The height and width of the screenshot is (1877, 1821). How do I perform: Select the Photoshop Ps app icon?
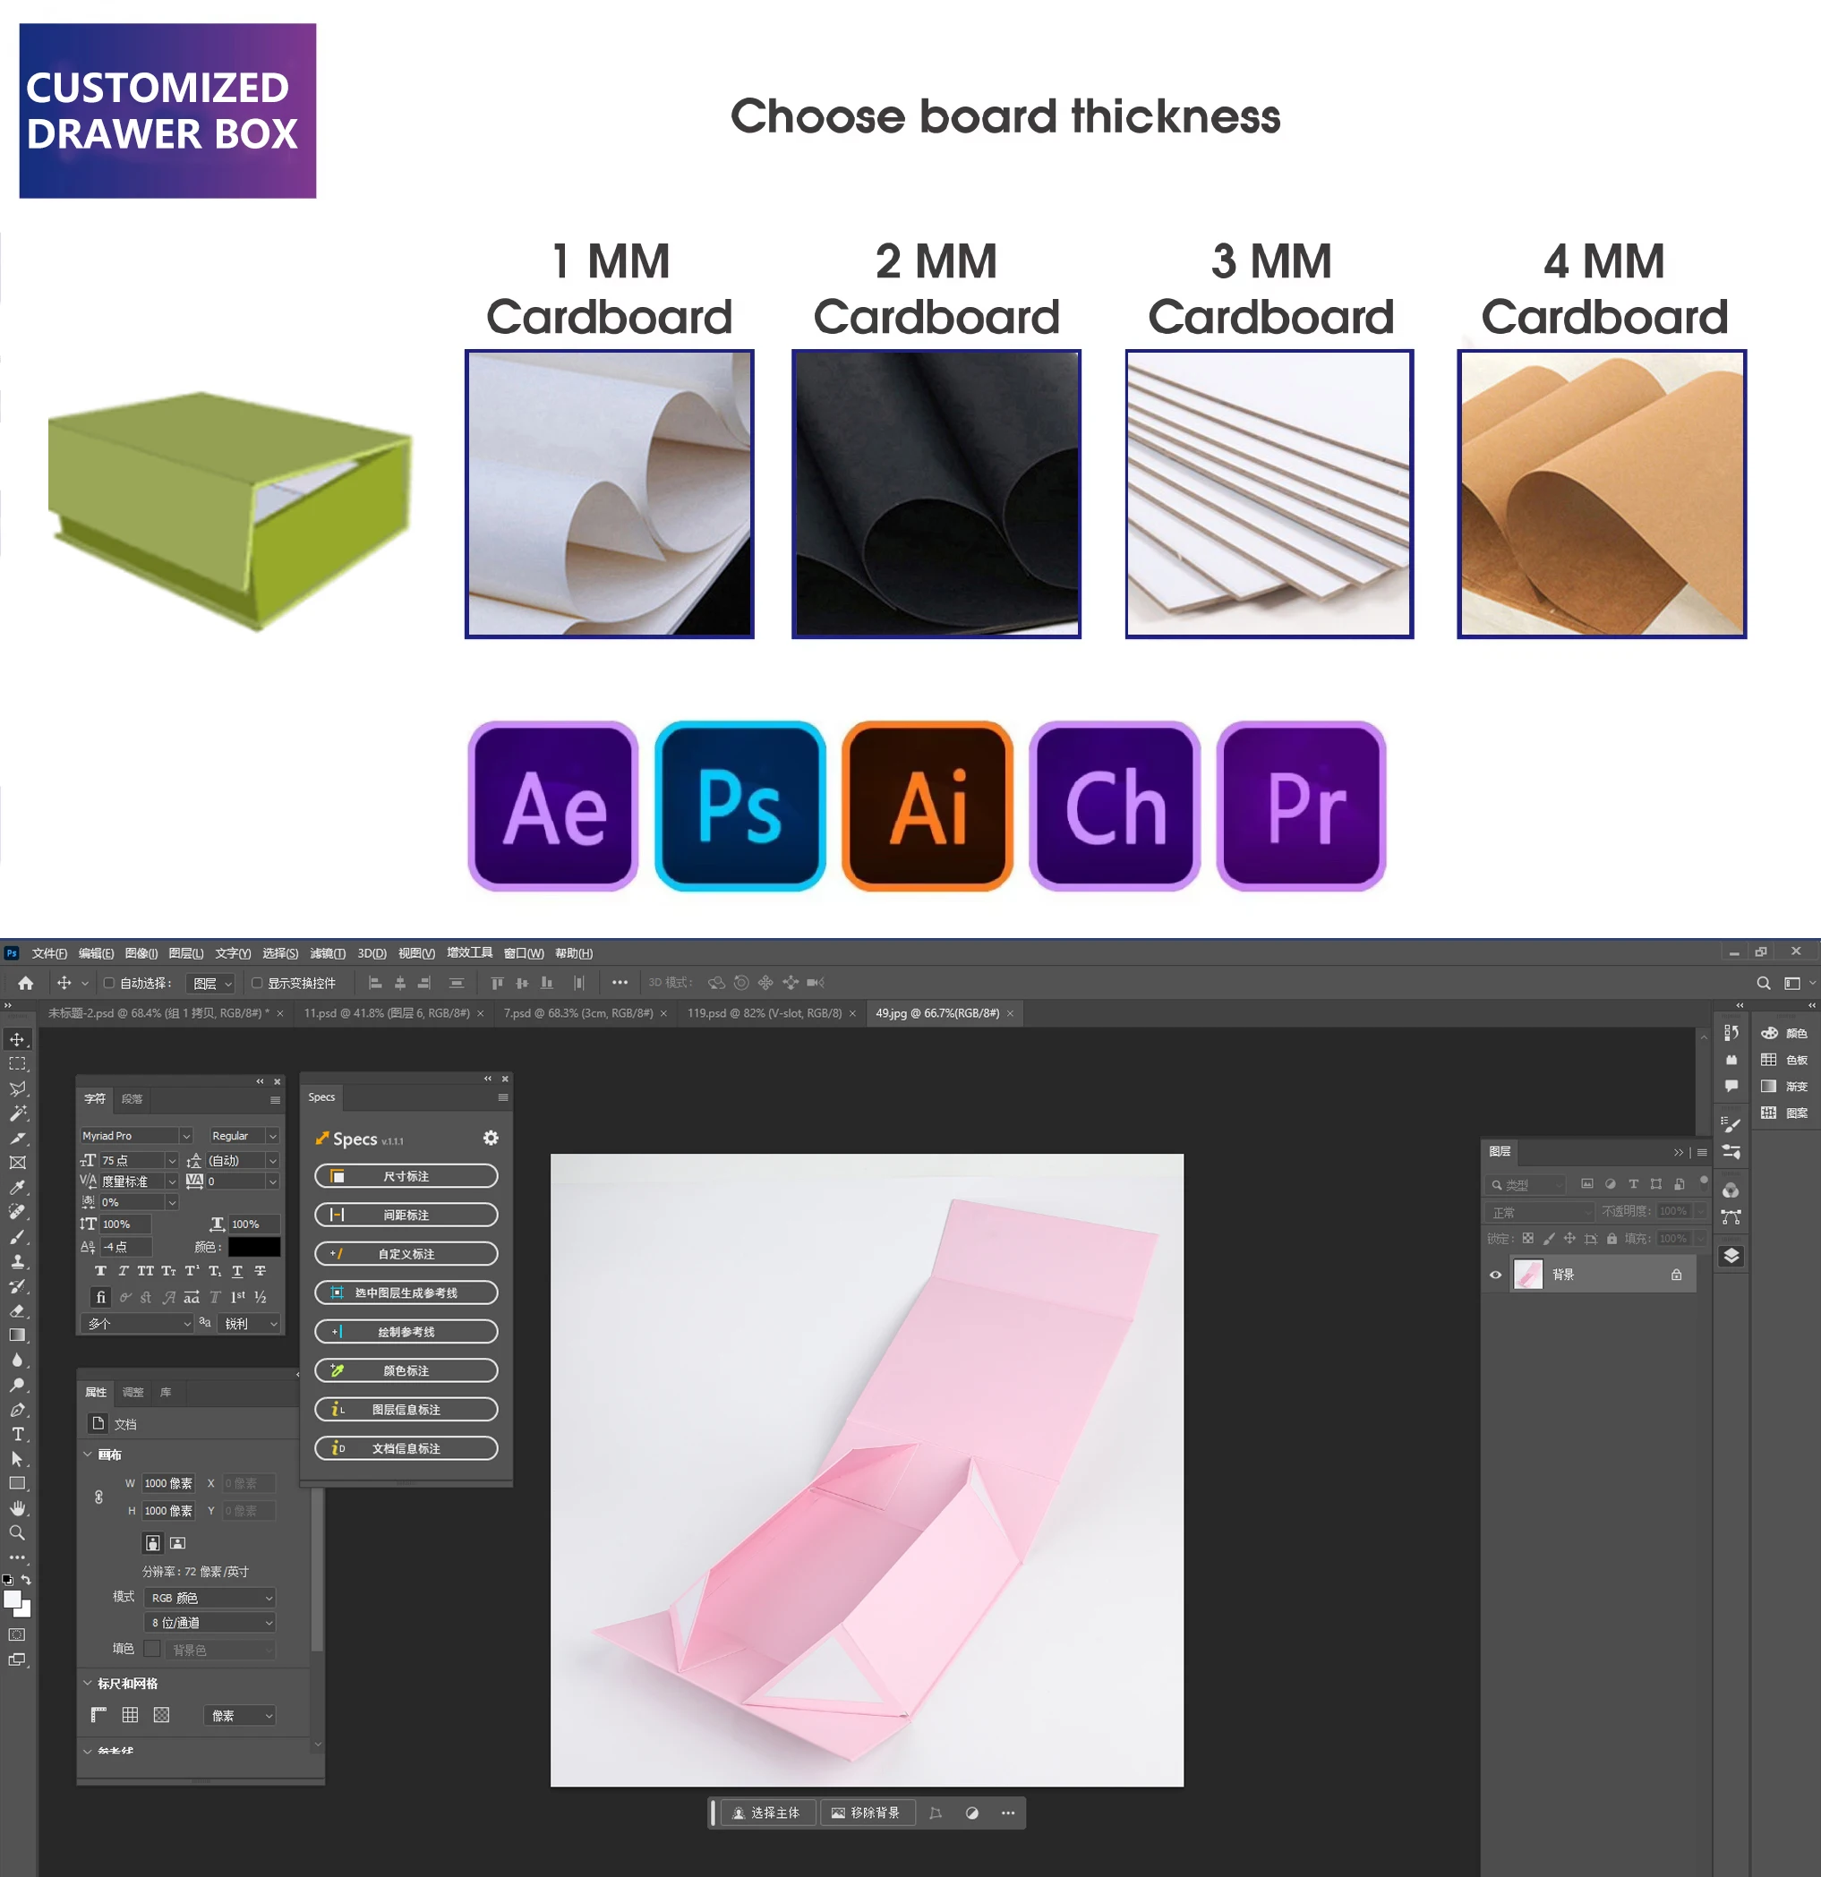point(740,806)
